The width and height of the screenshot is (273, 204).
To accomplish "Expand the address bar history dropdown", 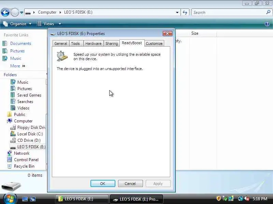I will click(177, 13).
